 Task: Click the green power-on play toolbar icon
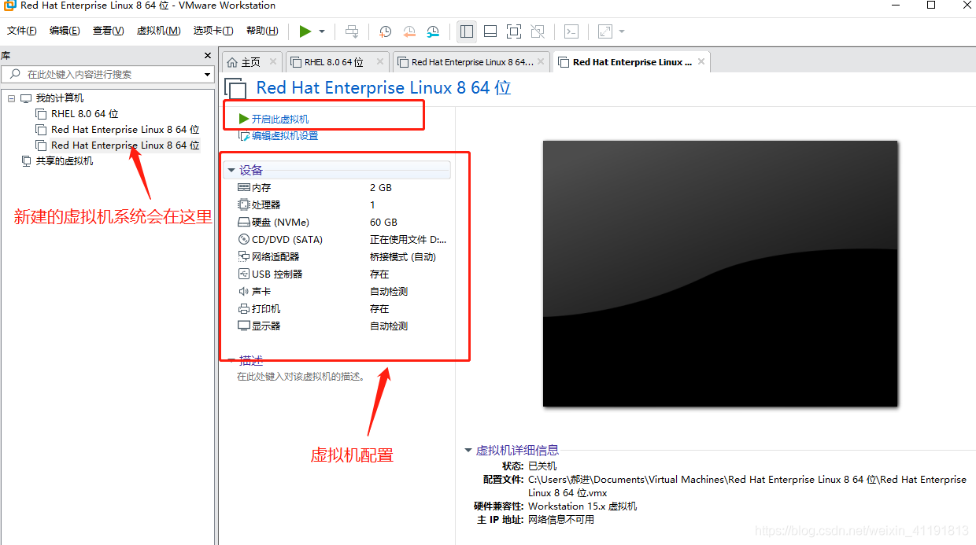(305, 31)
